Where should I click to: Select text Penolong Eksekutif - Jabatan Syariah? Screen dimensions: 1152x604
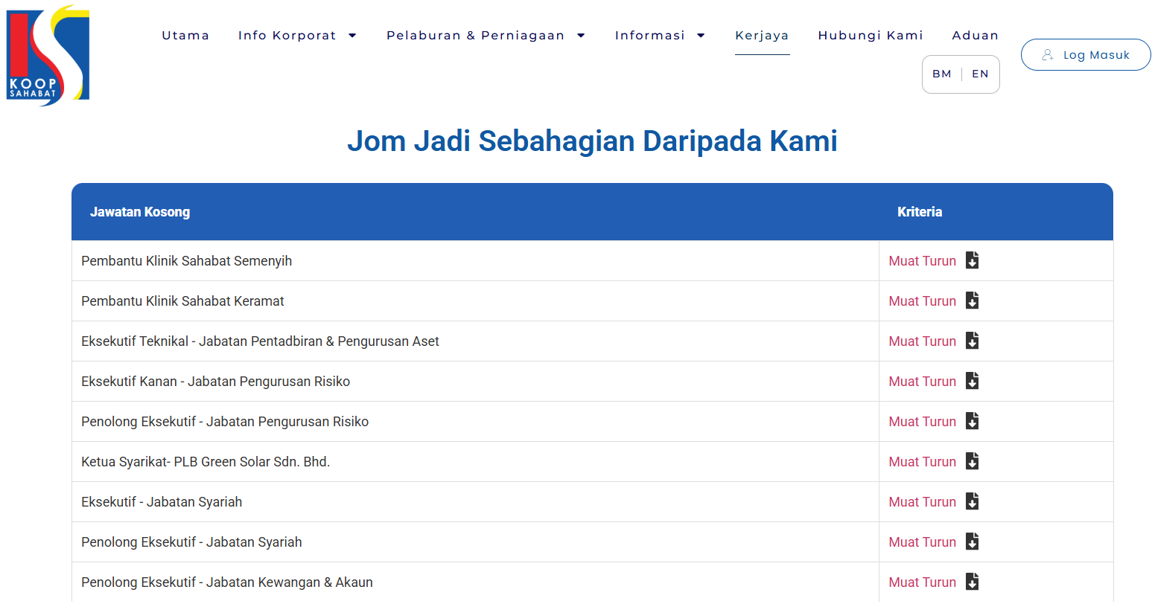(x=191, y=542)
